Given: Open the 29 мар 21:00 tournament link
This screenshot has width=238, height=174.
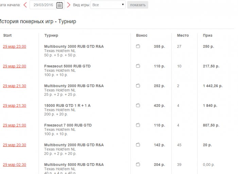Looking at the screenshot, I should click(14, 125).
